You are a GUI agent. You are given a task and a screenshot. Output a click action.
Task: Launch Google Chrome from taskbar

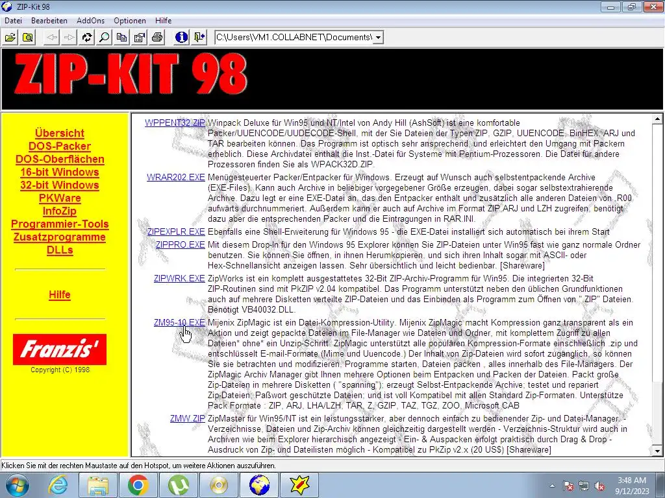[x=138, y=485]
